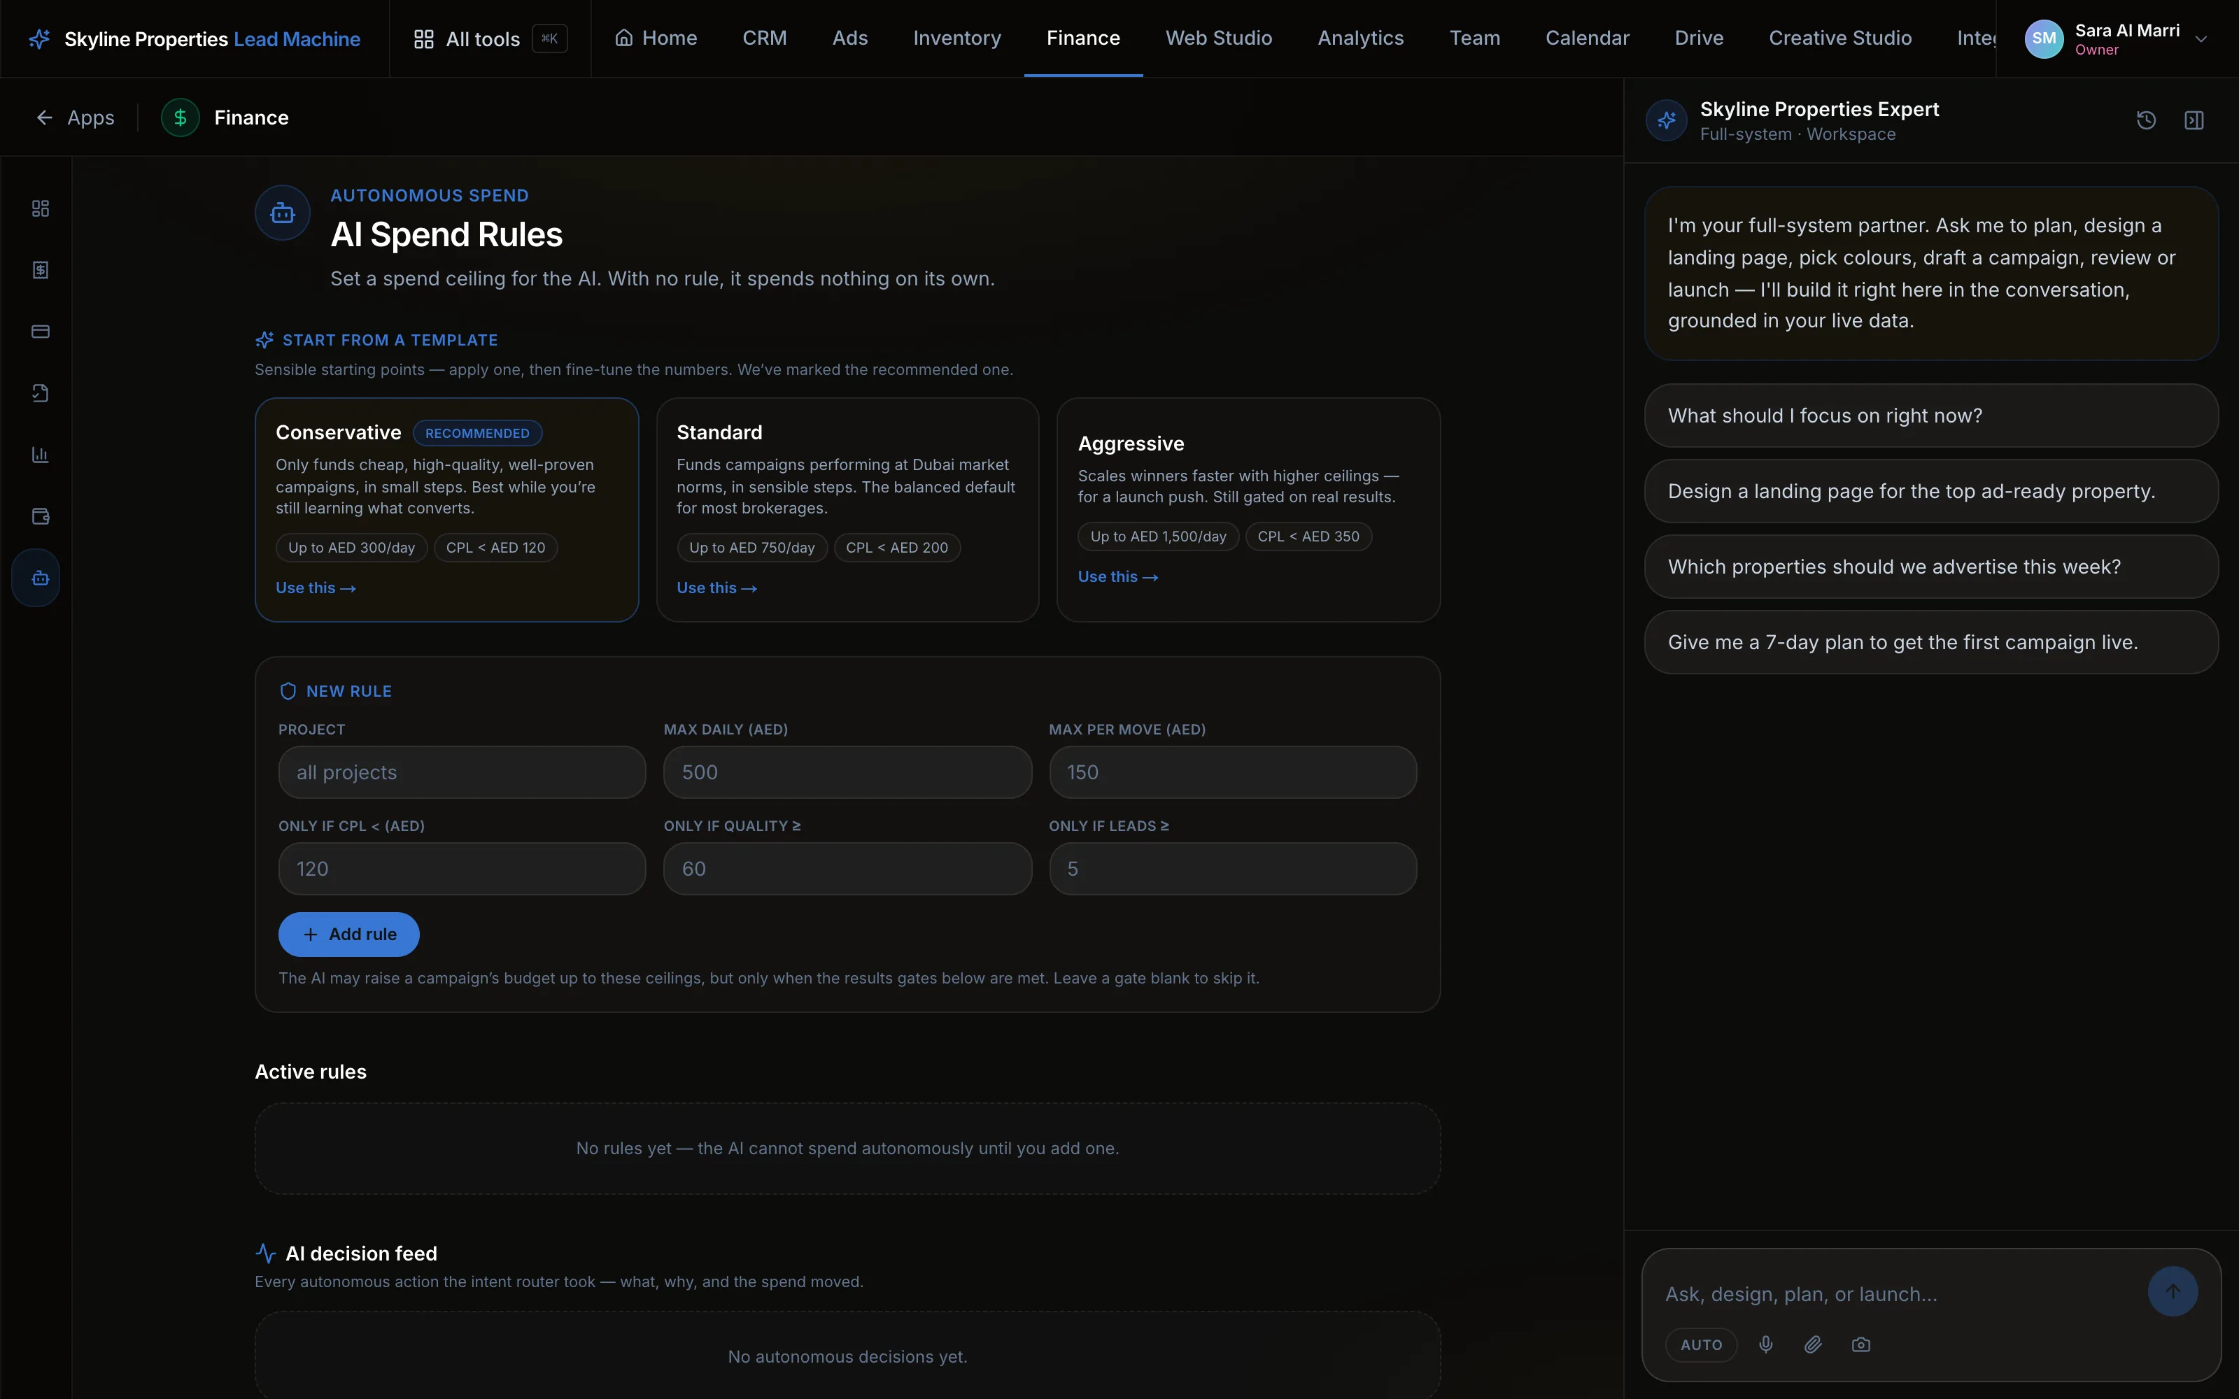Click the SM user avatar
This screenshot has width=2239, height=1399.
point(2044,39)
